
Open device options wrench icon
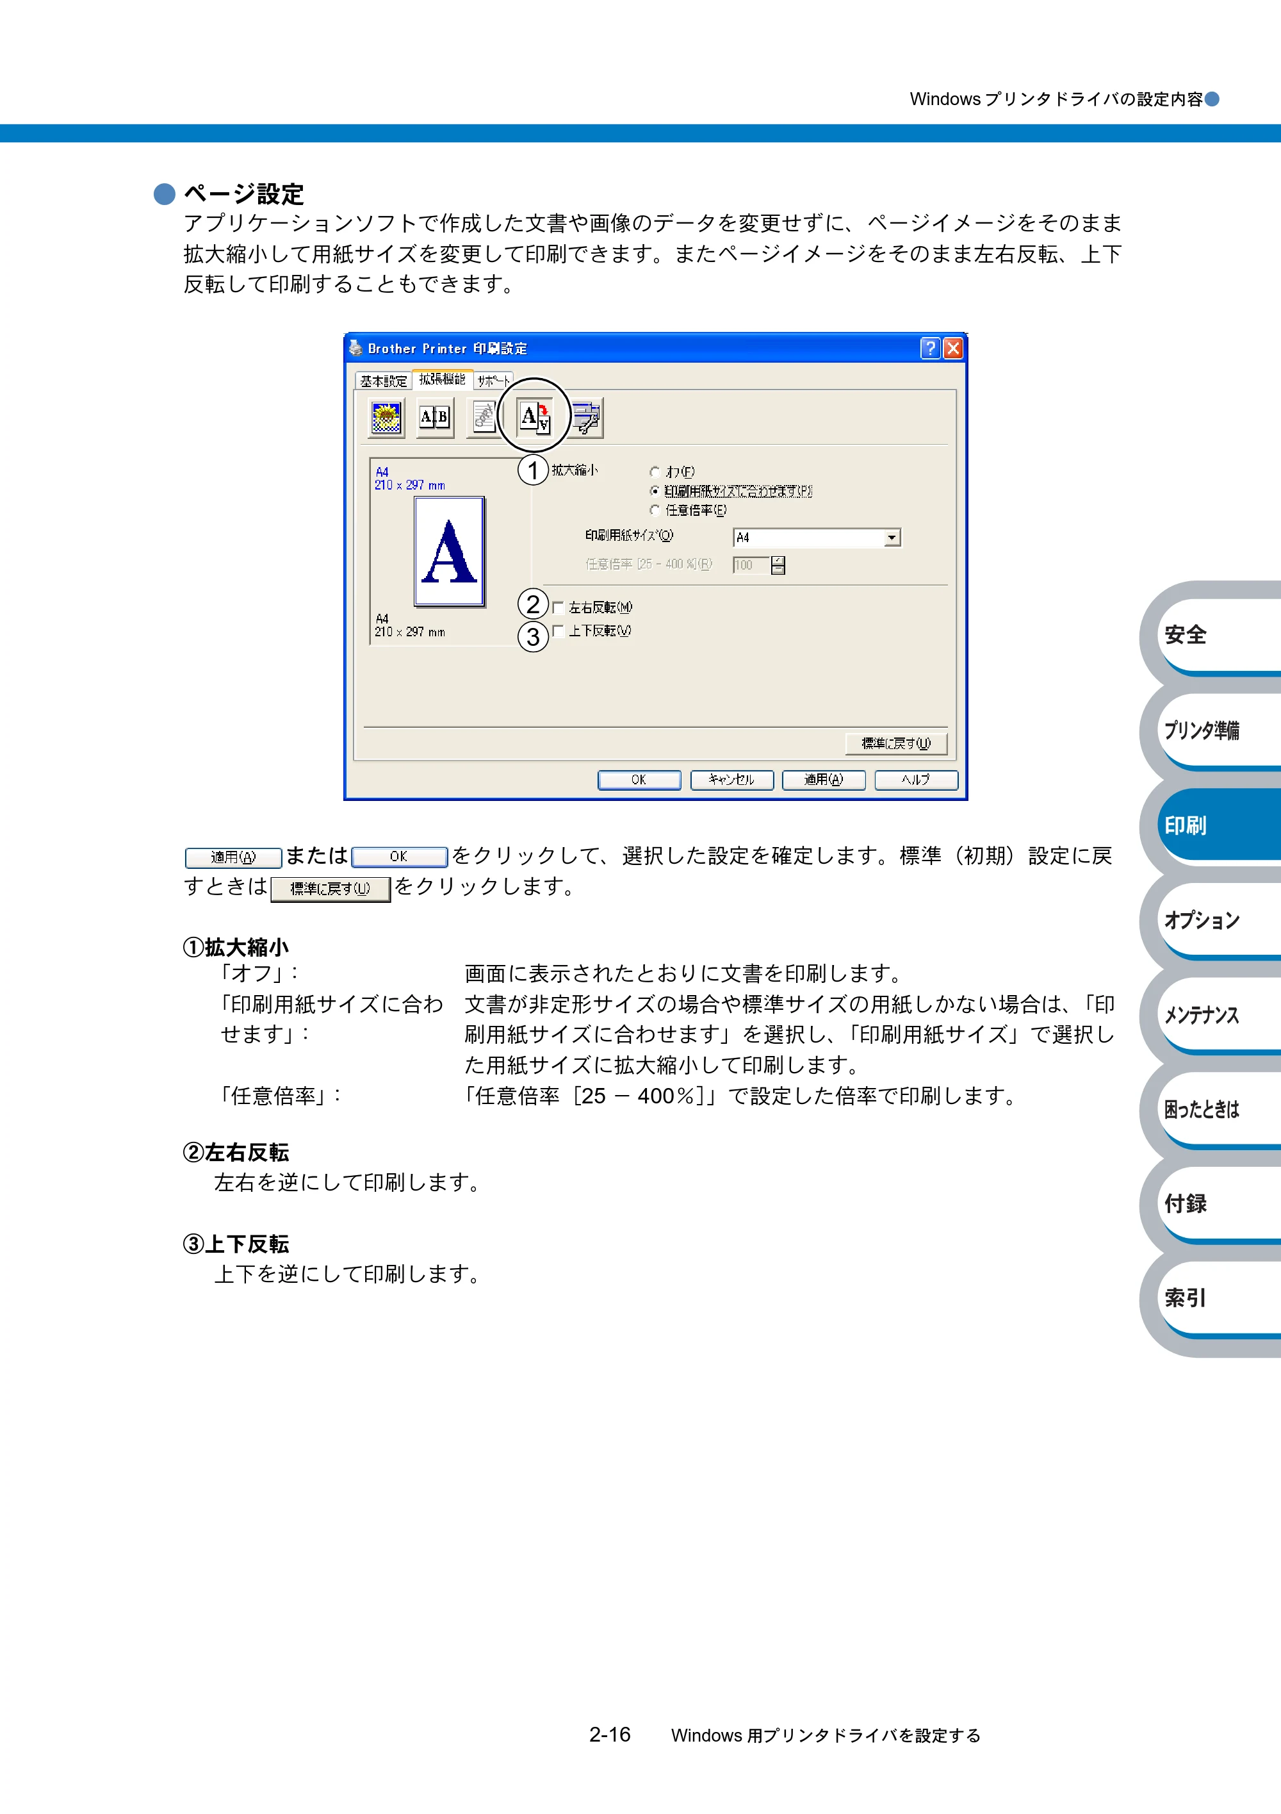coord(587,418)
